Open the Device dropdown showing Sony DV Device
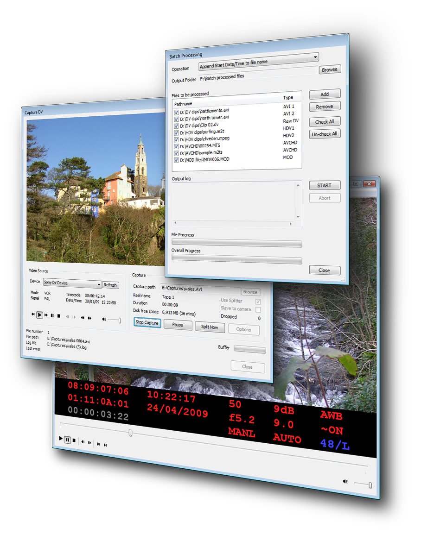Viewport: 421px width, 541px height. 99,284
